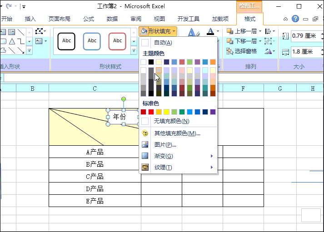Open the Shape Fill (形状填充) paint bucket
This screenshot has width=324, height=232.
click(144, 31)
